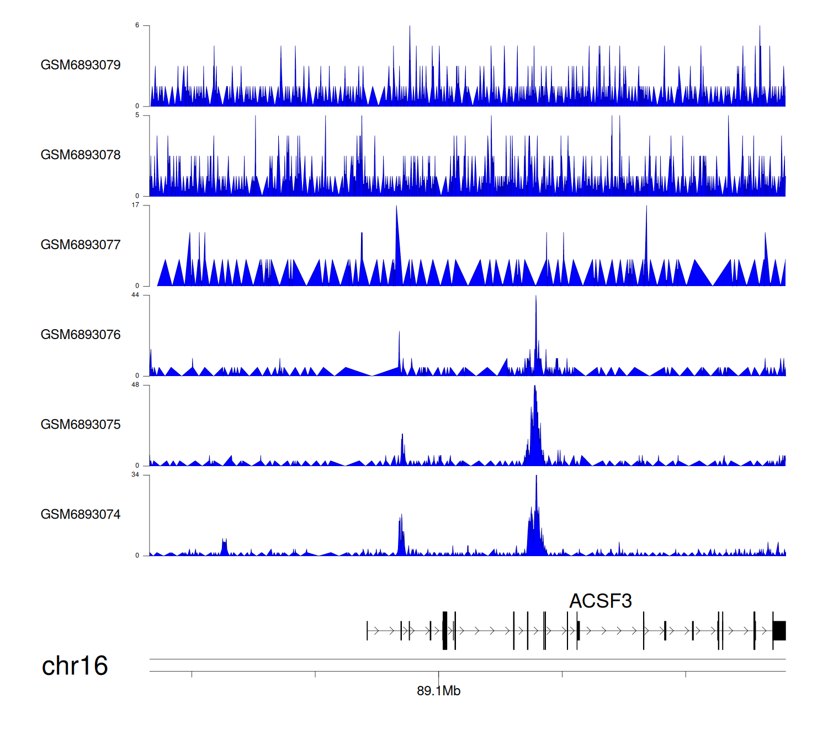Click the GSM6893077 track name

tap(81, 245)
